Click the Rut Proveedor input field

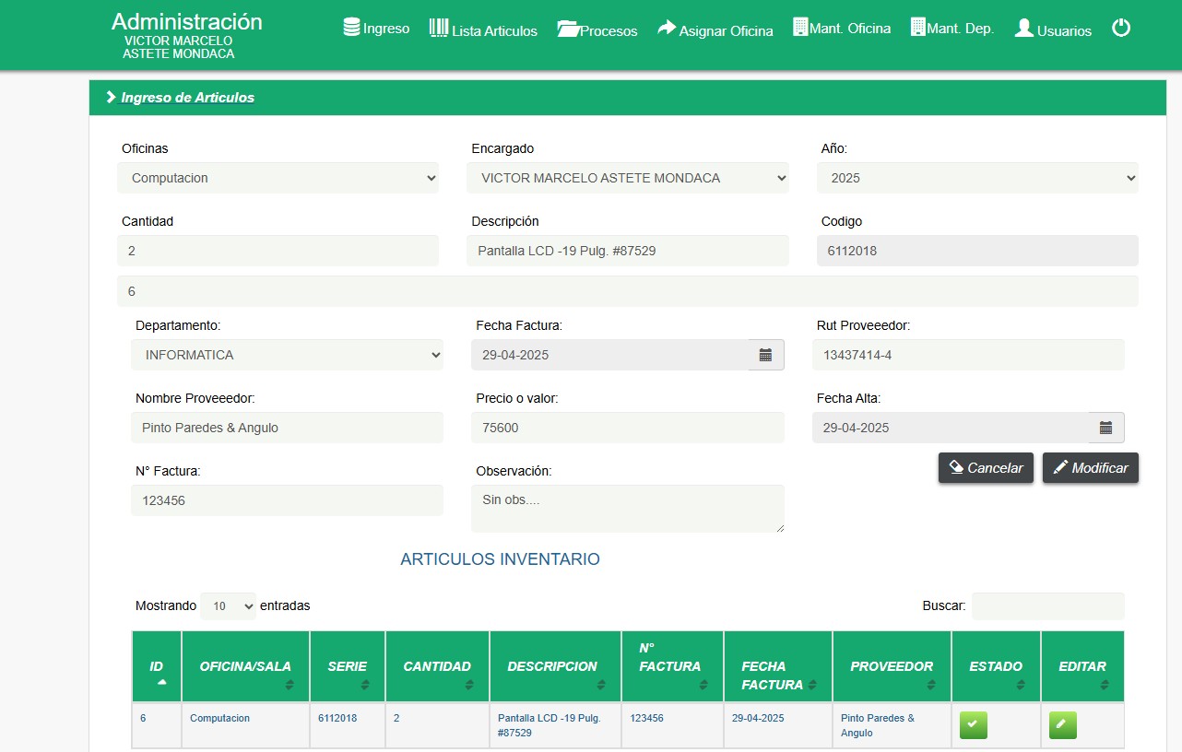tap(968, 355)
